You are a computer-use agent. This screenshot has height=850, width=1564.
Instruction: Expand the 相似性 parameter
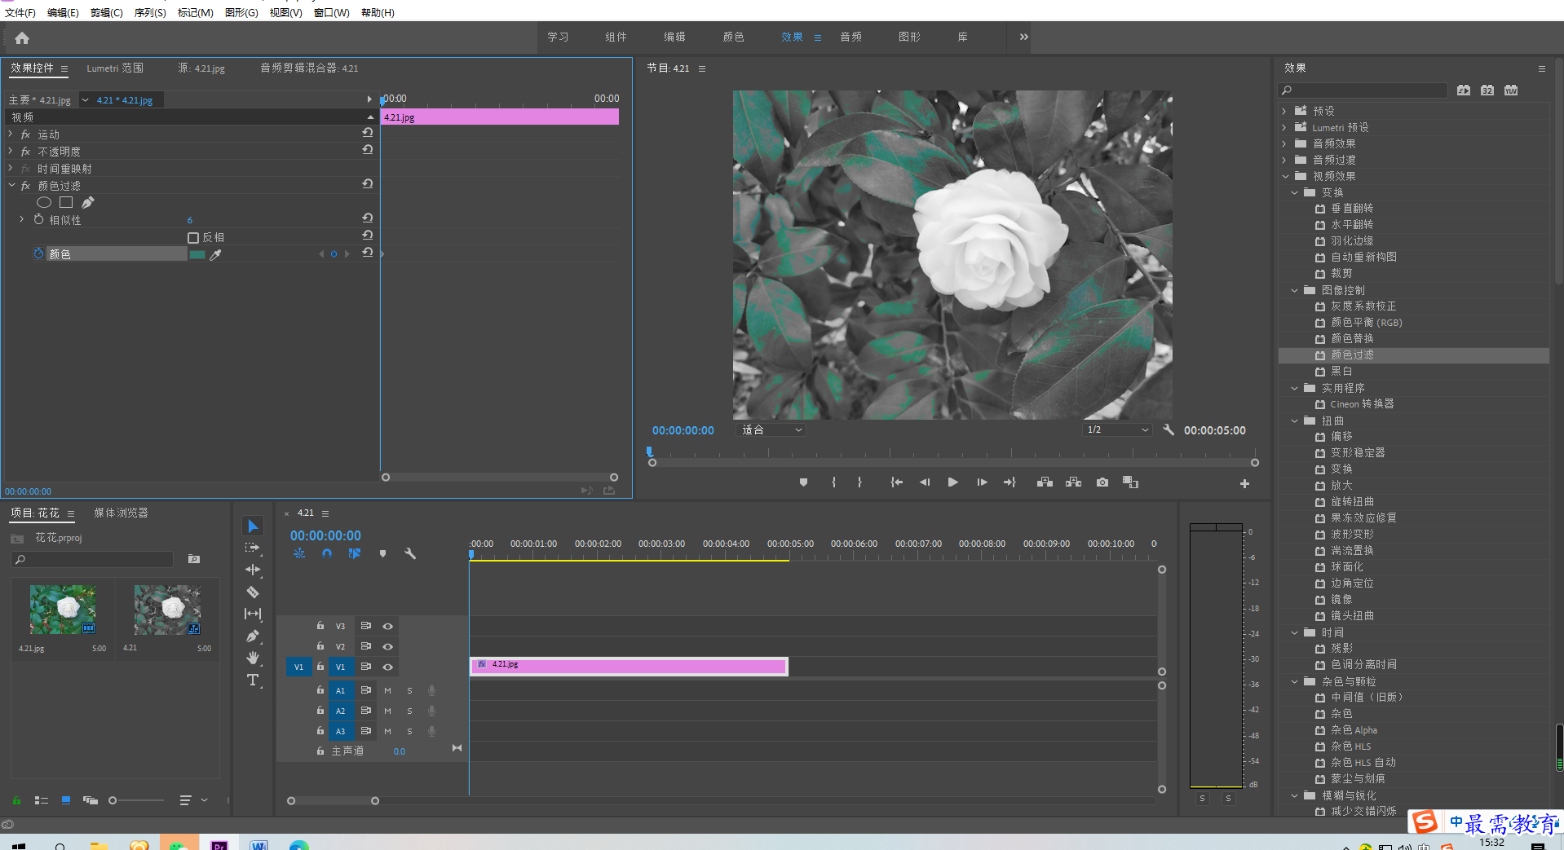coord(22,219)
